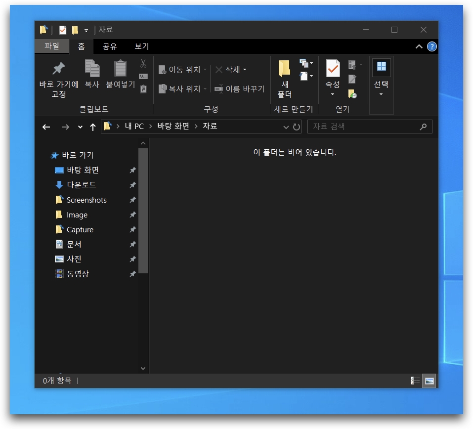Open the 이동 위치 dropdown
The height and width of the screenshot is (429, 473).
pos(205,70)
